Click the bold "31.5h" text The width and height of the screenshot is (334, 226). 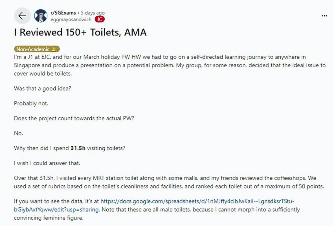78,148
